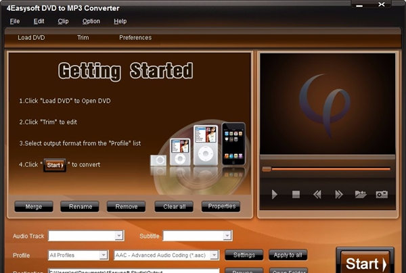Click the Remove button
This screenshot has height=273, width=406.
(x=127, y=207)
